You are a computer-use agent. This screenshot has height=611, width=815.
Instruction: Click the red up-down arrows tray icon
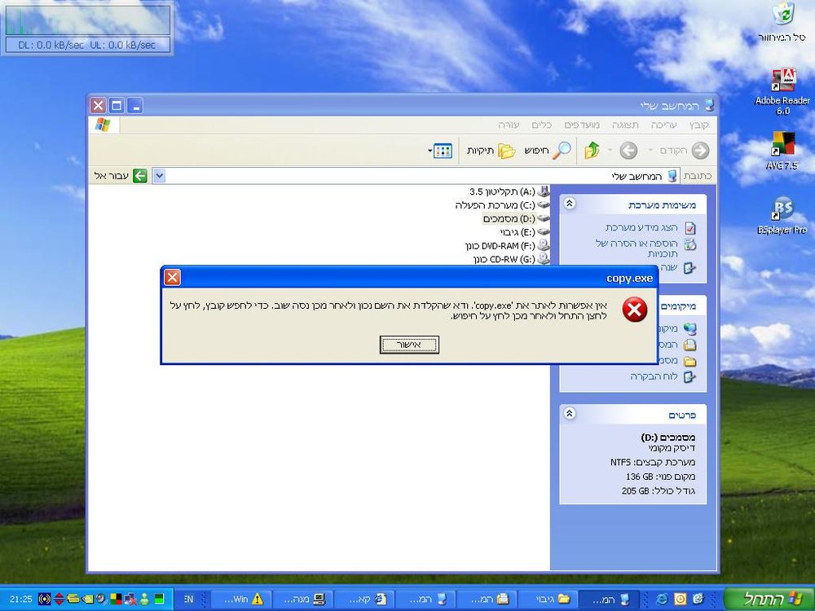[59, 599]
